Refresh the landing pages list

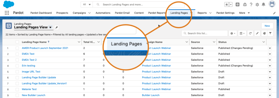tap(250, 33)
